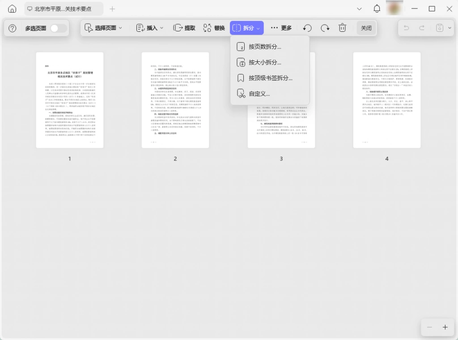Image resolution: width=458 pixels, height=340 pixels.
Task: Click the page label 1
Action: point(69,159)
